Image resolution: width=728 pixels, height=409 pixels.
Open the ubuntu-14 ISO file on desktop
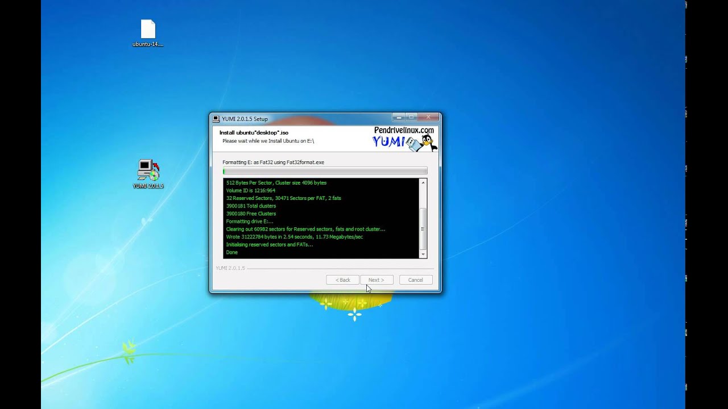coord(148,33)
